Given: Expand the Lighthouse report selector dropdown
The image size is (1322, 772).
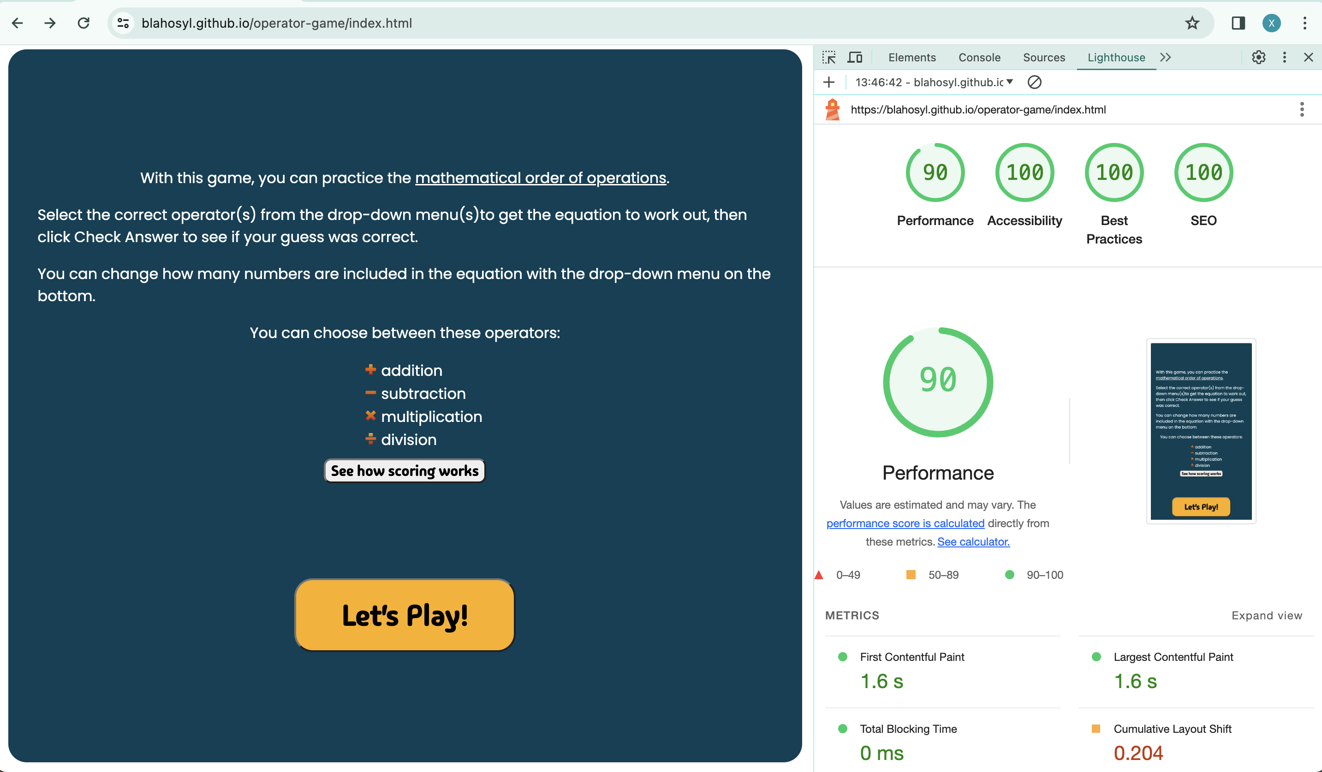Looking at the screenshot, I should coord(1010,83).
